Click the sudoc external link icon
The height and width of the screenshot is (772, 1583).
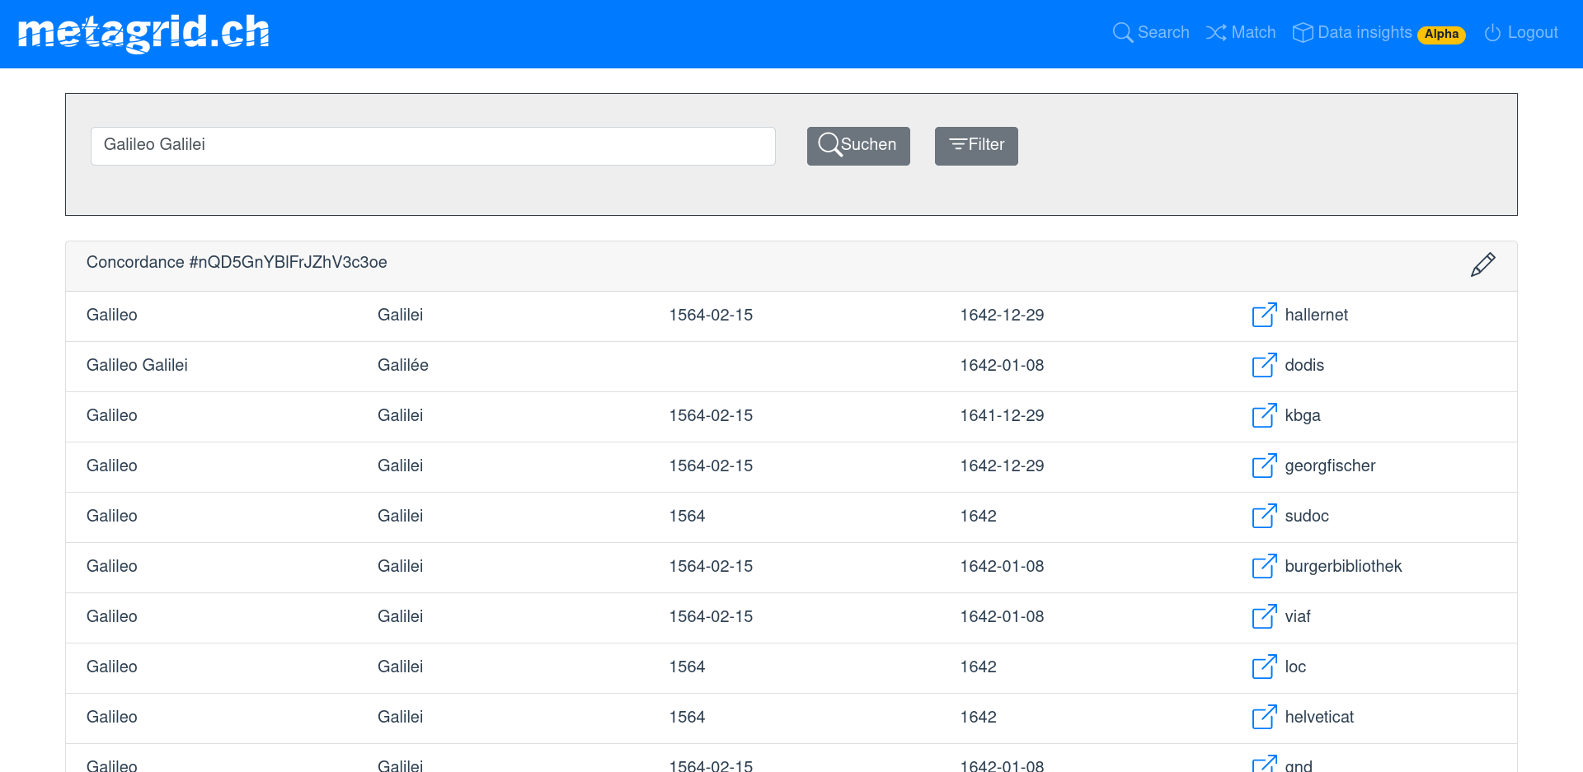pyautogui.click(x=1264, y=516)
